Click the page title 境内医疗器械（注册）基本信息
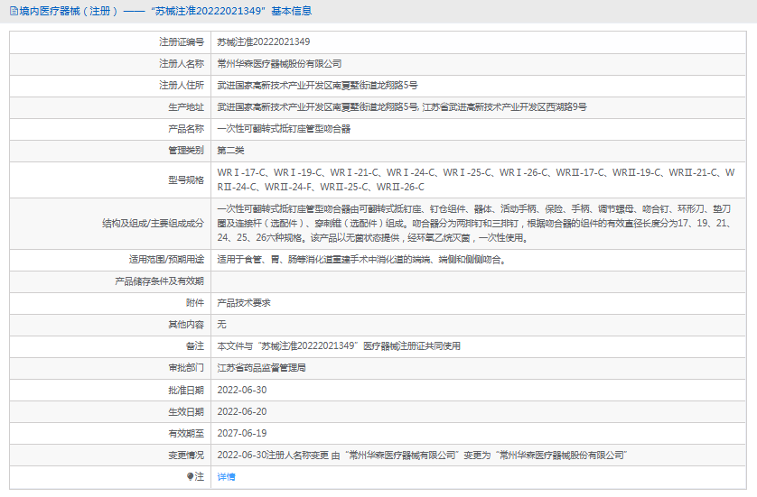757x497 pixels. tap(165, 11)
